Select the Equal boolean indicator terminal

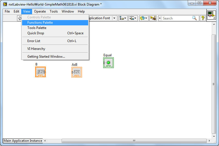[x=109, y=63]
